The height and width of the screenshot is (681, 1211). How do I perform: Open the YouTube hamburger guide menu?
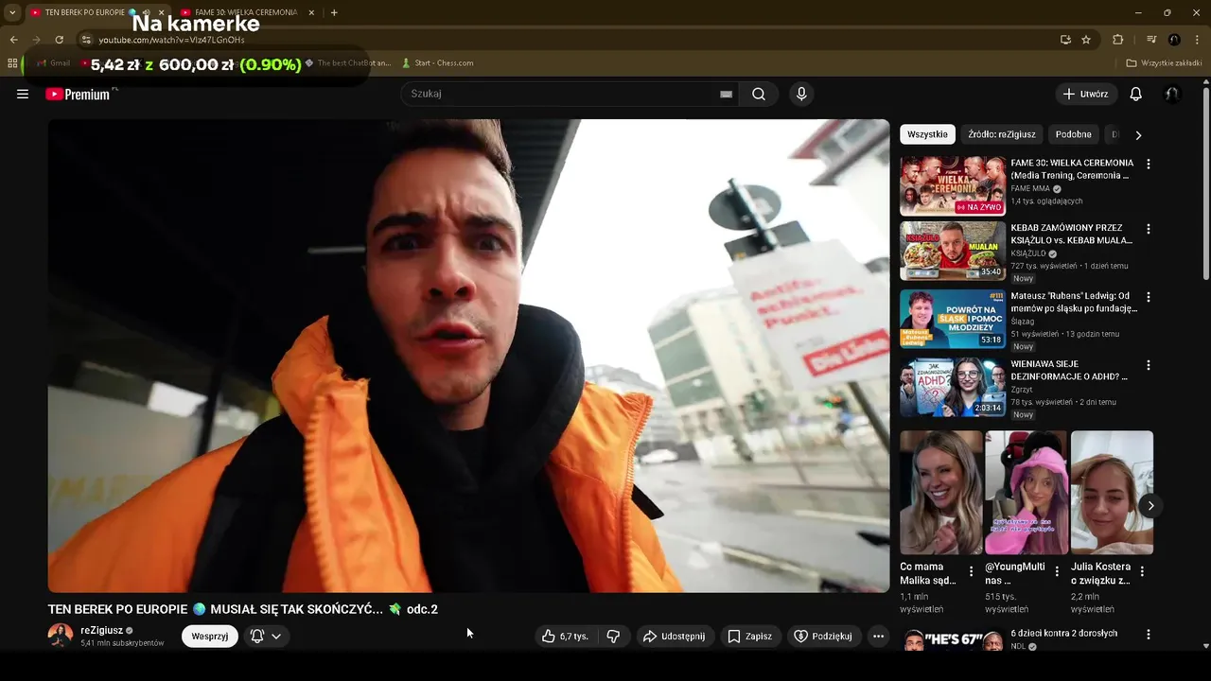[23, 94]
